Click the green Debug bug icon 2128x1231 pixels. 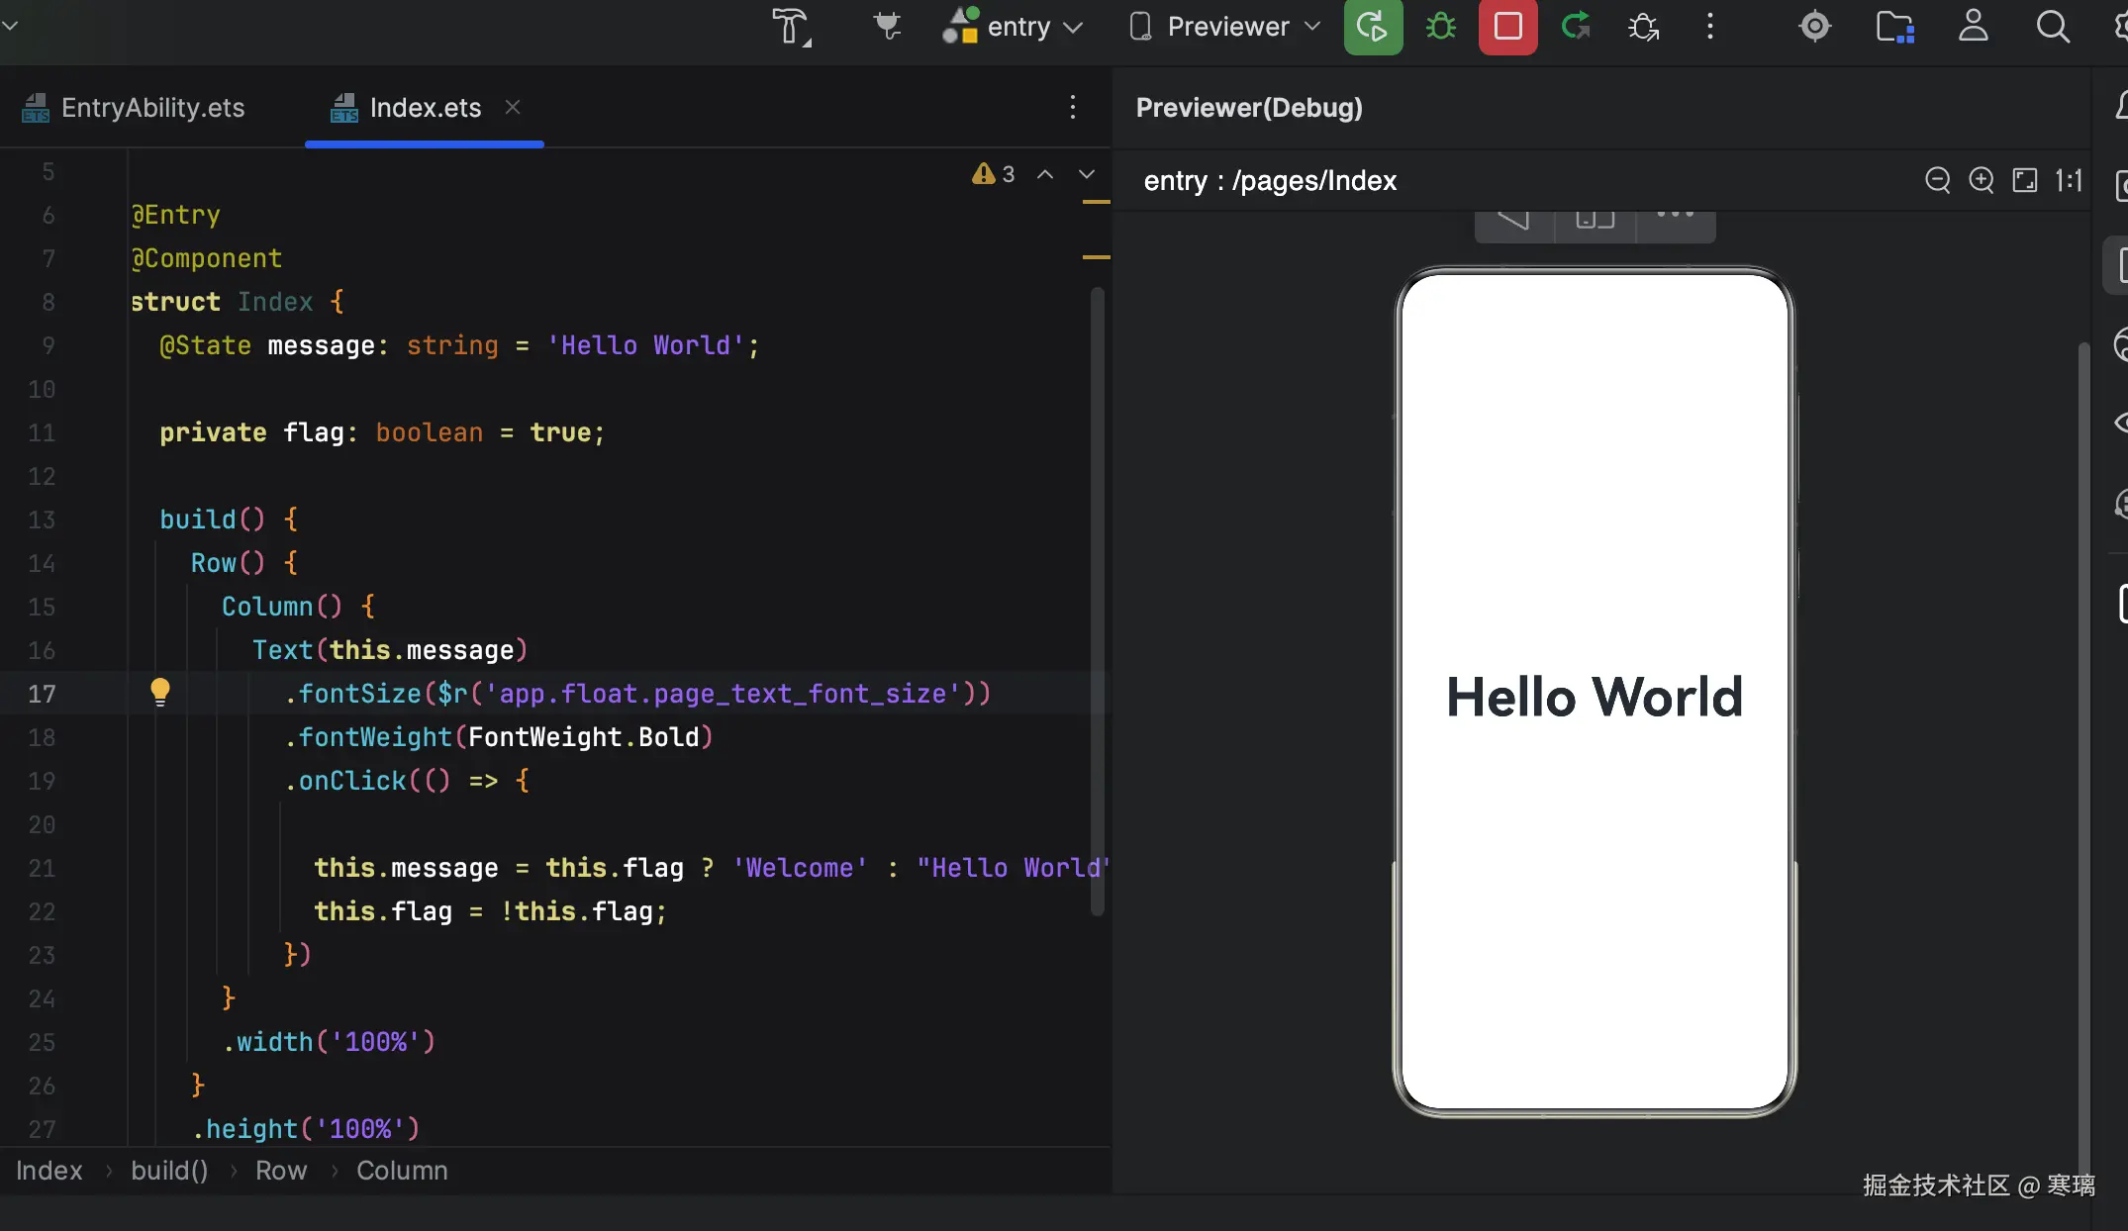(1440, 27)
